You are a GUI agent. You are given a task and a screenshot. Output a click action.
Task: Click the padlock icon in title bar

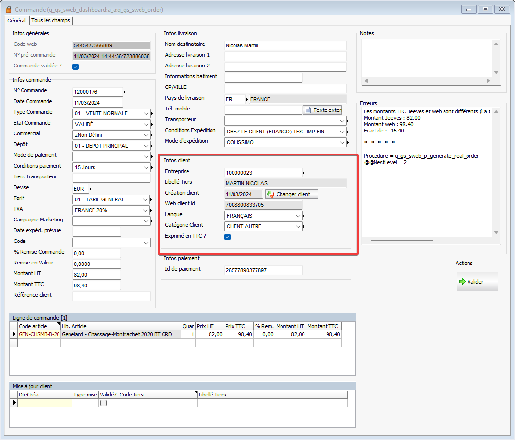(x=8, y=9)
